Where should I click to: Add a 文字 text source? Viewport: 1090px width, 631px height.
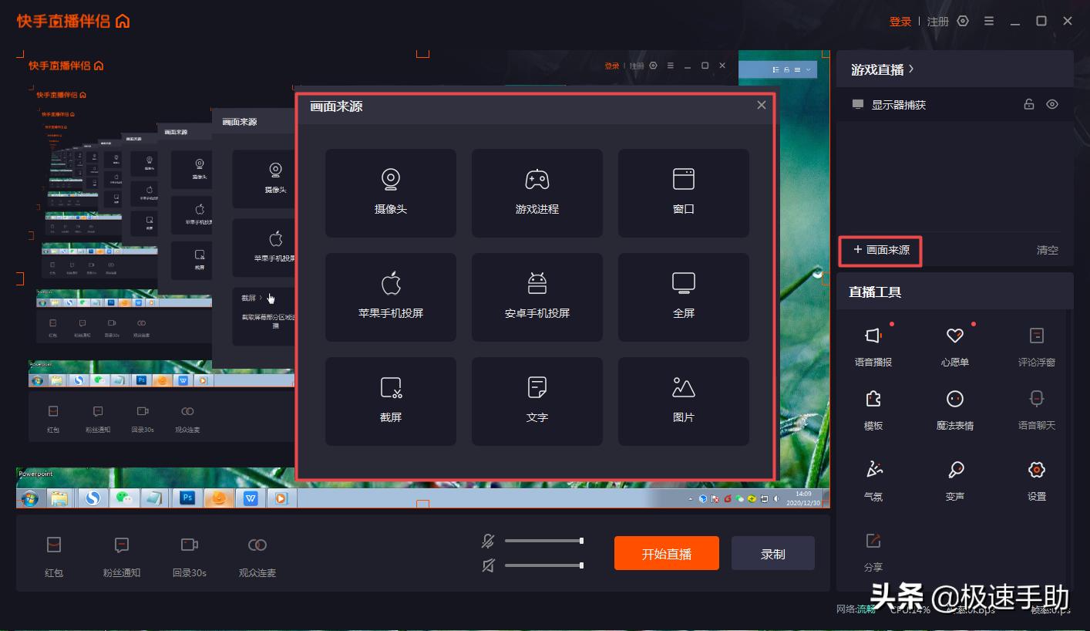[x=537, y=401]
